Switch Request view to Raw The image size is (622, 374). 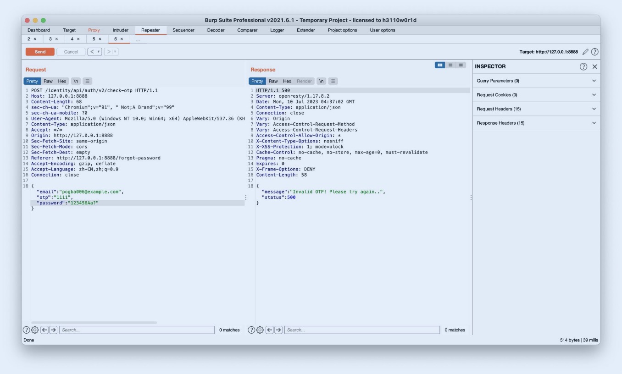48,81
